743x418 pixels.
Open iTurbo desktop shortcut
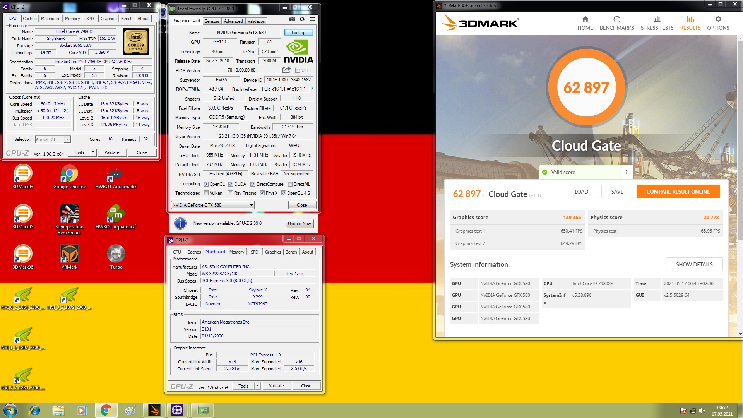(116, 257)
